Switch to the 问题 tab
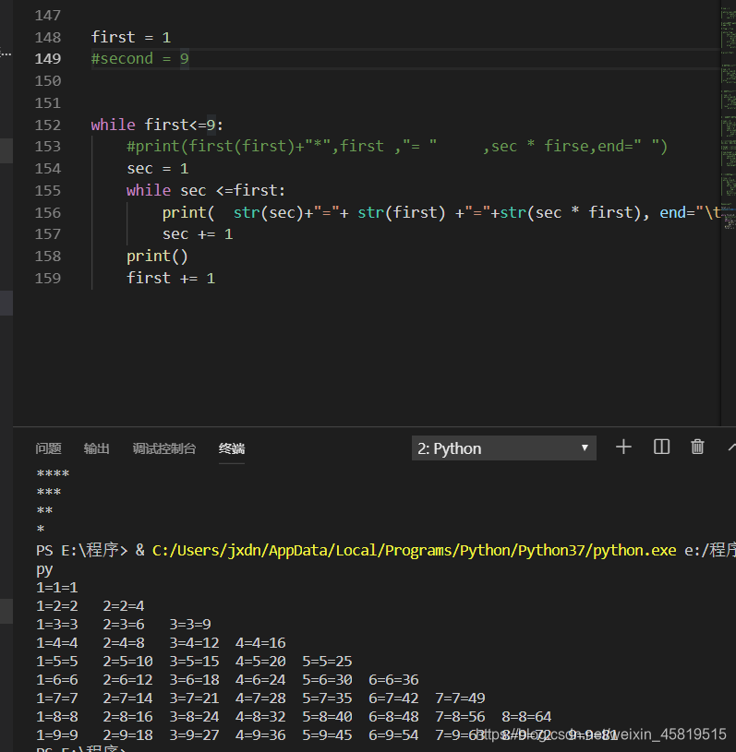 pos(48,448)
